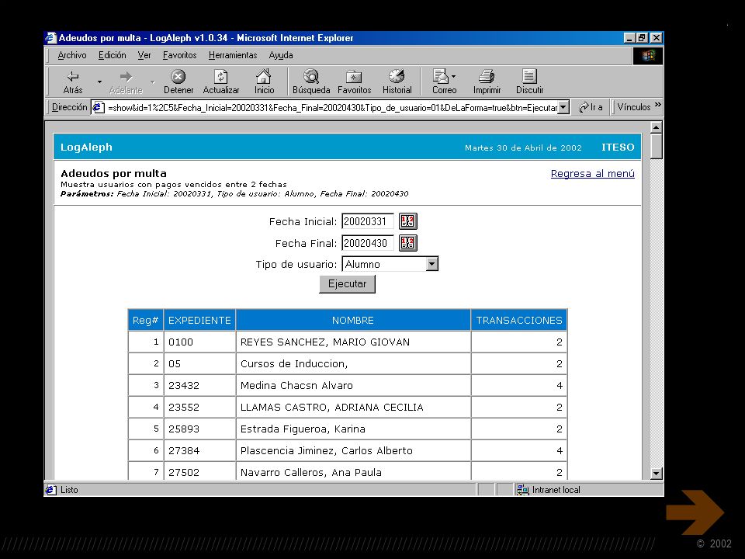Select the Plascencia Jiminez, Carlos Alberto cell

pos(353,450)
